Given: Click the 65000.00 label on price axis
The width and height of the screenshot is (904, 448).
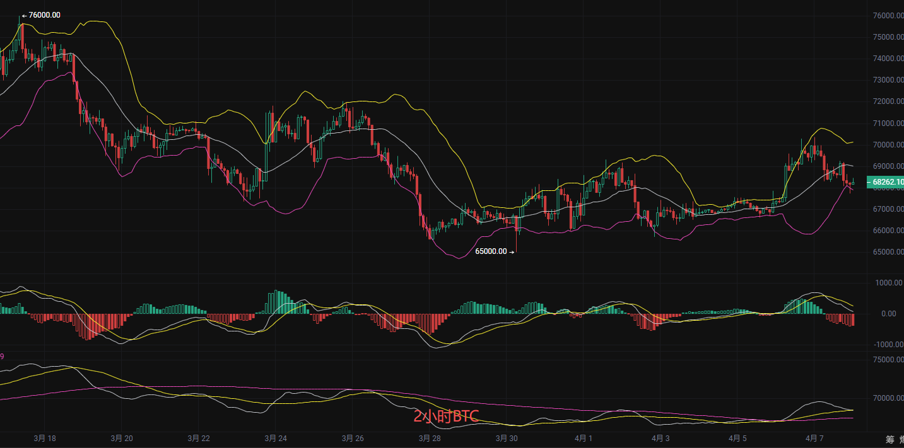Looking at the screenshot, I should (x=887, y=252).
